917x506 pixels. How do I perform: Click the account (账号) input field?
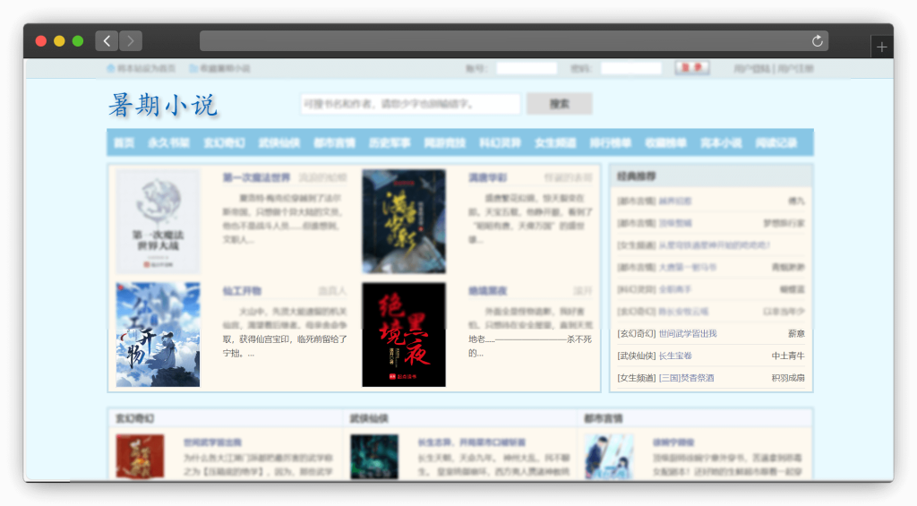point(527,68)
